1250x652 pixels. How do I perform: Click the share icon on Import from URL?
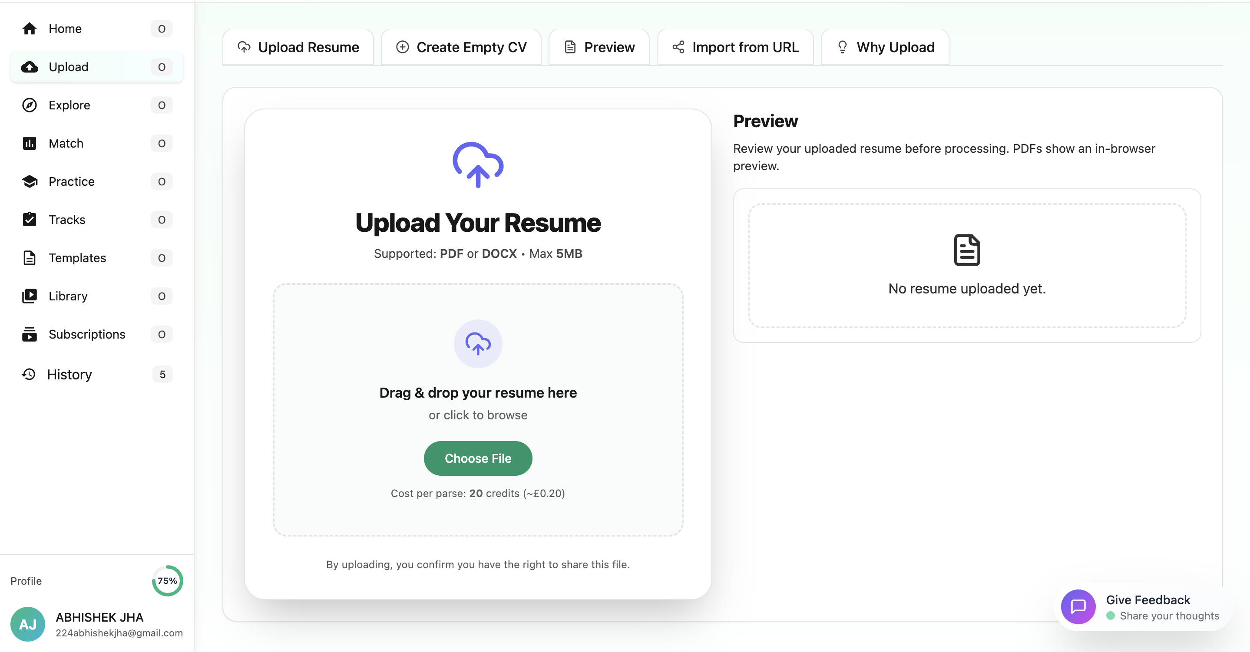click(x=678, y=47)
